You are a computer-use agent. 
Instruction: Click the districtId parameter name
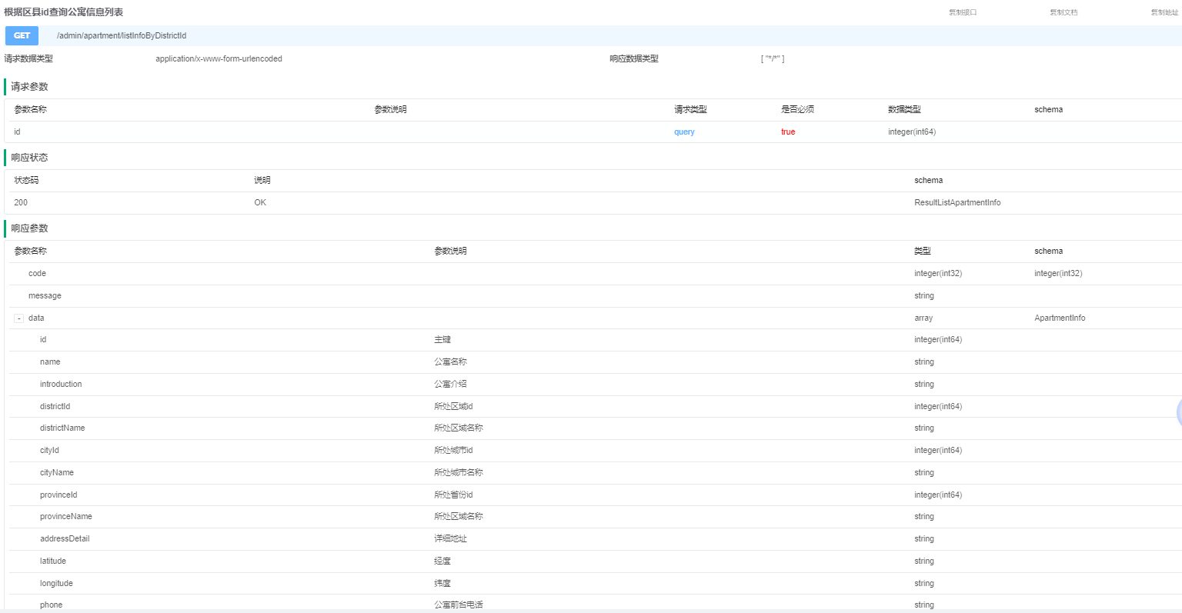click(55, 407)
